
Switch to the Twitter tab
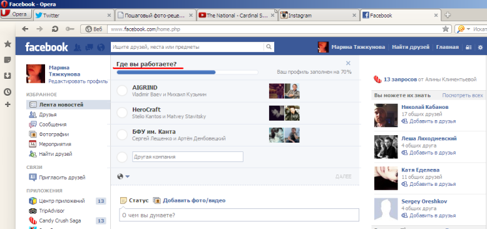pyautogui.click(x=73, y=15)
